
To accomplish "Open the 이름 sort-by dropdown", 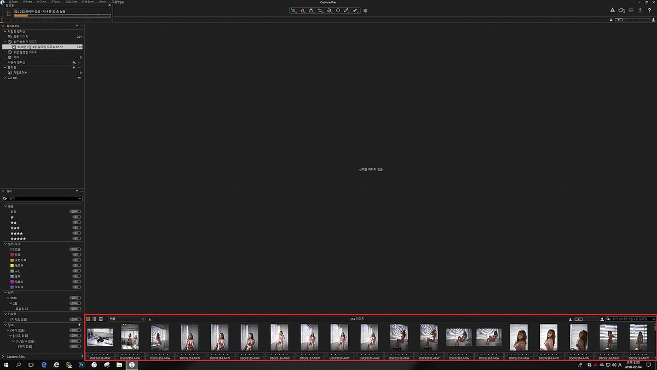I will point(126,318).
